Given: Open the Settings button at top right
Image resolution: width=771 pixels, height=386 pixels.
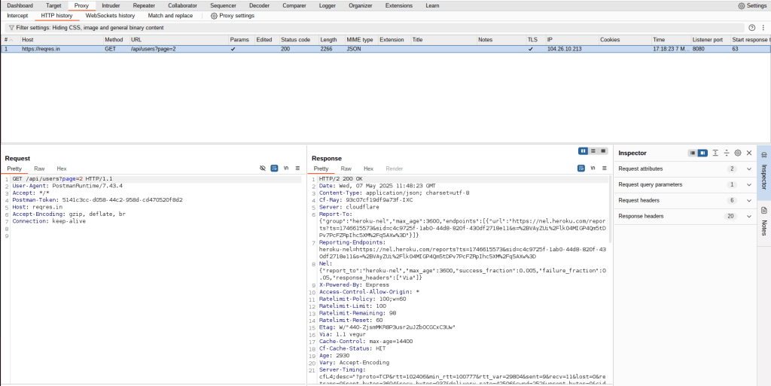Looking at the screenshot, I should 751,5.
